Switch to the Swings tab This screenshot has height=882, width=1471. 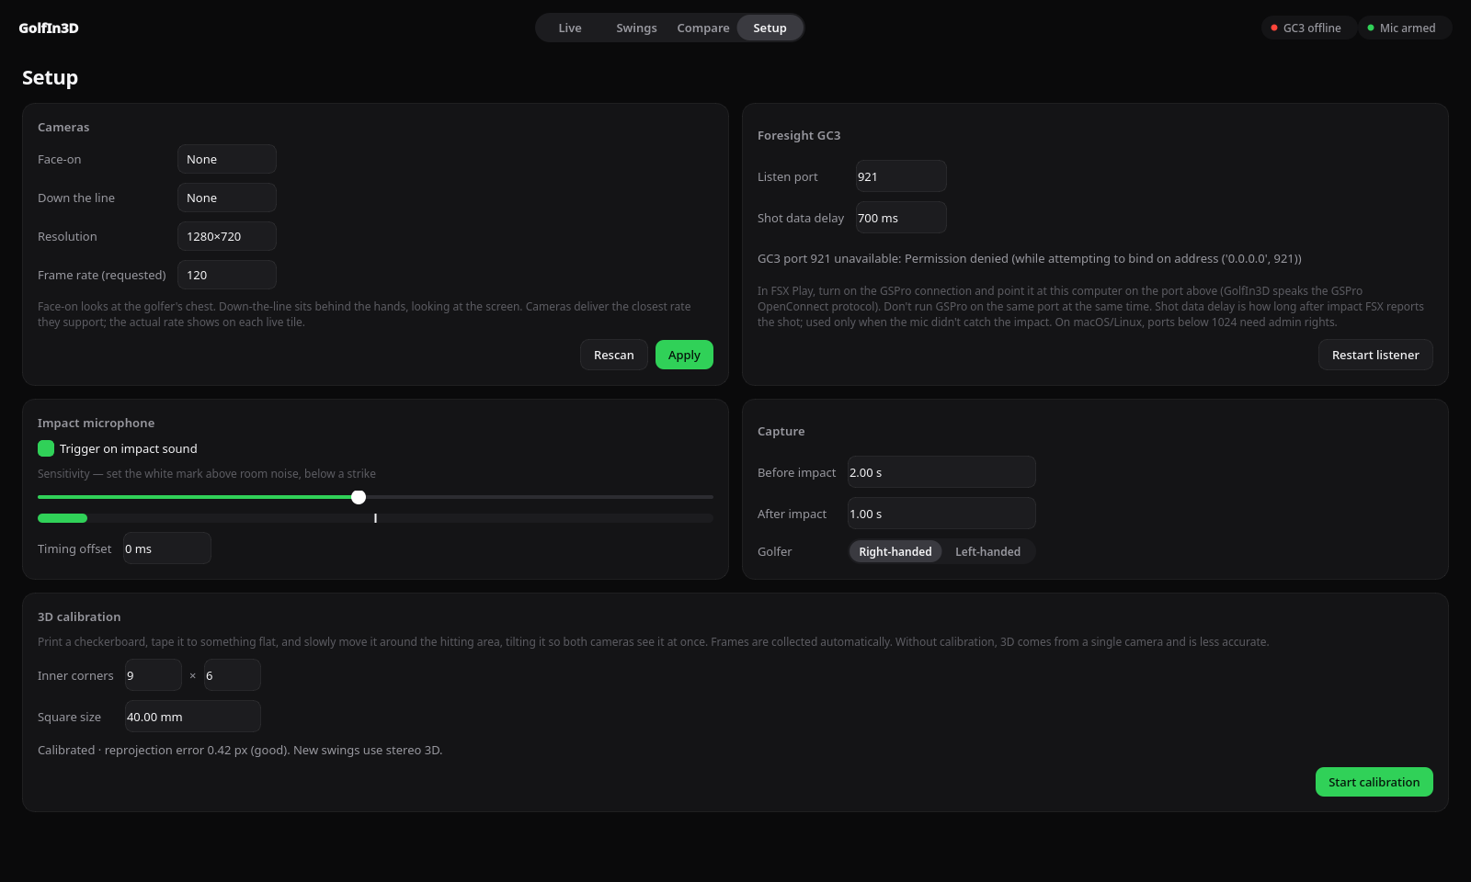[636, 28]
